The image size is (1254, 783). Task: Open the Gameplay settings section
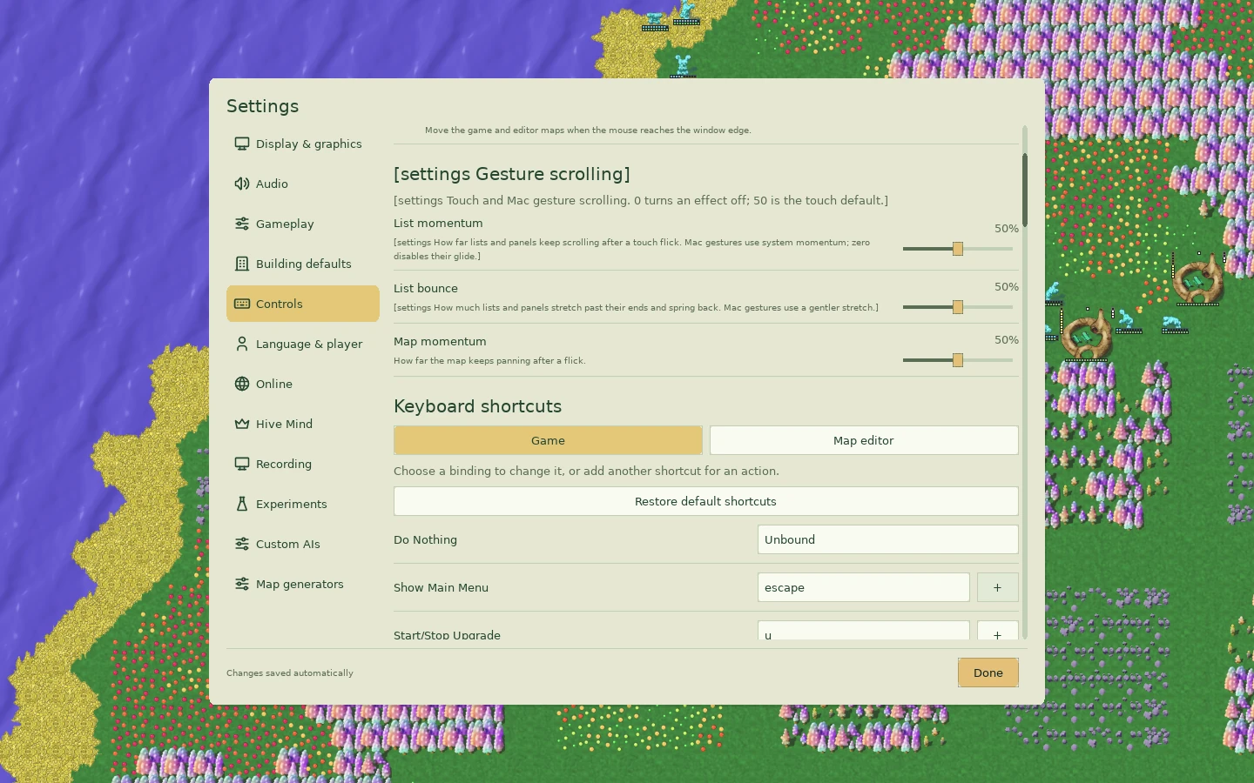[x=303, y=224]
